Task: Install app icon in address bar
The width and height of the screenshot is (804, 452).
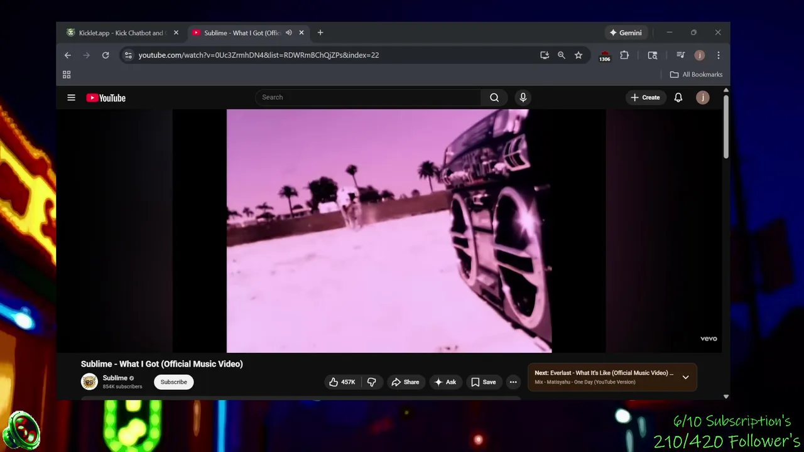Action: [x=545, y=55]
